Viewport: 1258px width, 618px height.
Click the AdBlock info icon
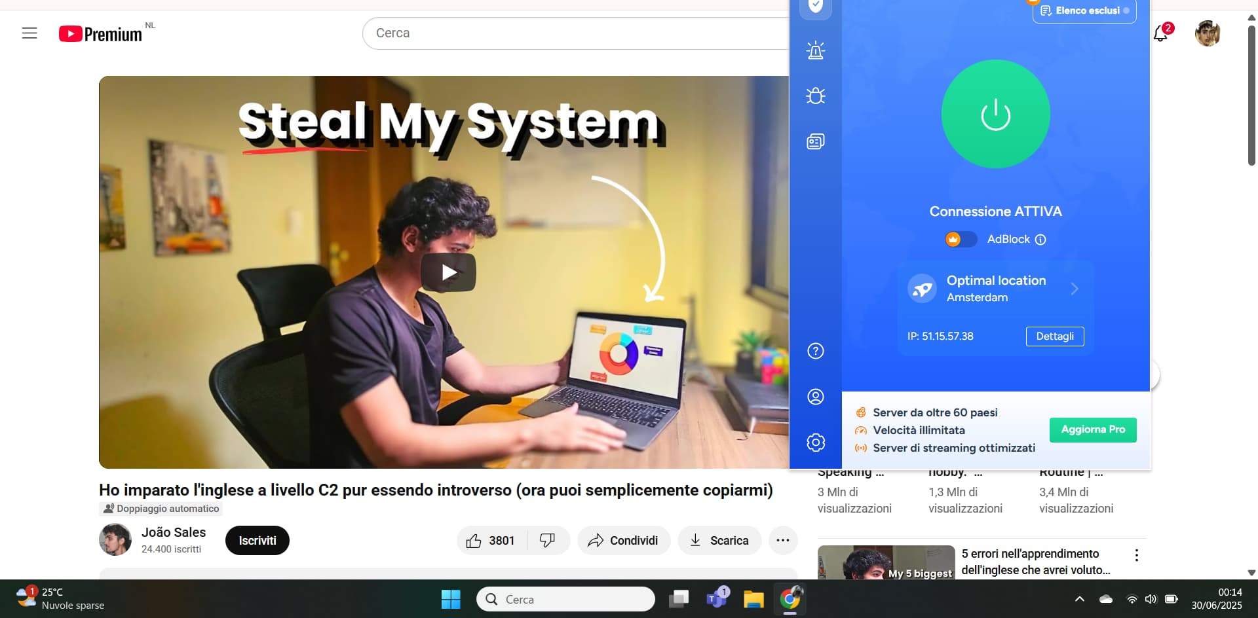pos(1040,240)
